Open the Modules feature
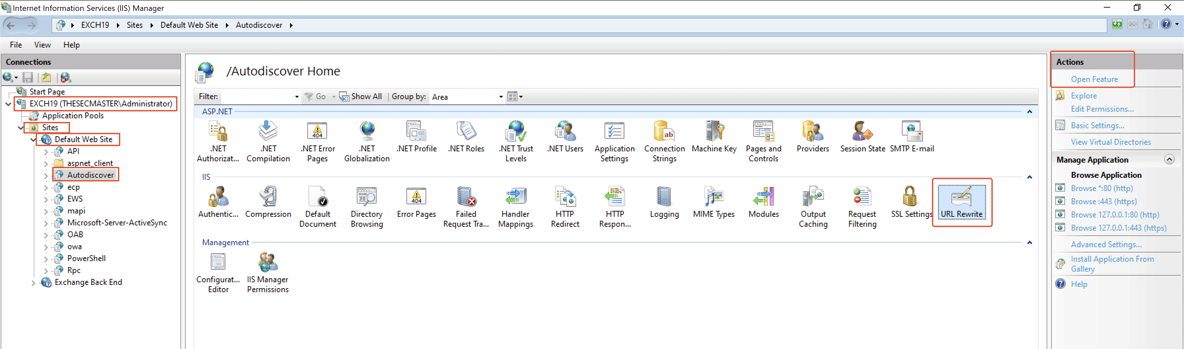 [x=763, y=202]
